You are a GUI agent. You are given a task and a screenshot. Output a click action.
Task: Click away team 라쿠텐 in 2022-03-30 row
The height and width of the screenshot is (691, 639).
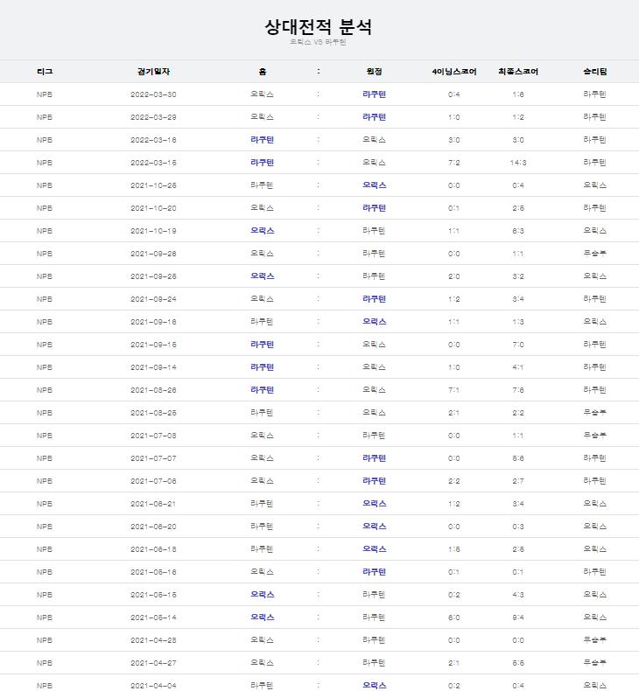pyautogui.click(x=374, y=94)
